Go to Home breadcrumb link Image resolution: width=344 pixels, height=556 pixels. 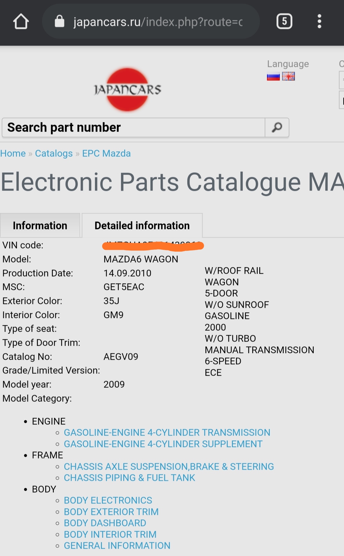pyautogui.click(x=13, y=154)
